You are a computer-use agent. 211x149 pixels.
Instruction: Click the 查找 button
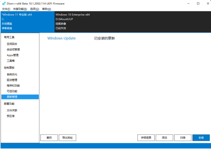49,138
